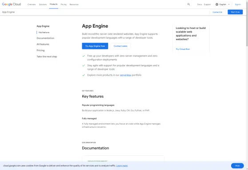This screenshot has height=170, width=248.
Task: Open the Solutions nav item
Action: click(x=43, y=4)
